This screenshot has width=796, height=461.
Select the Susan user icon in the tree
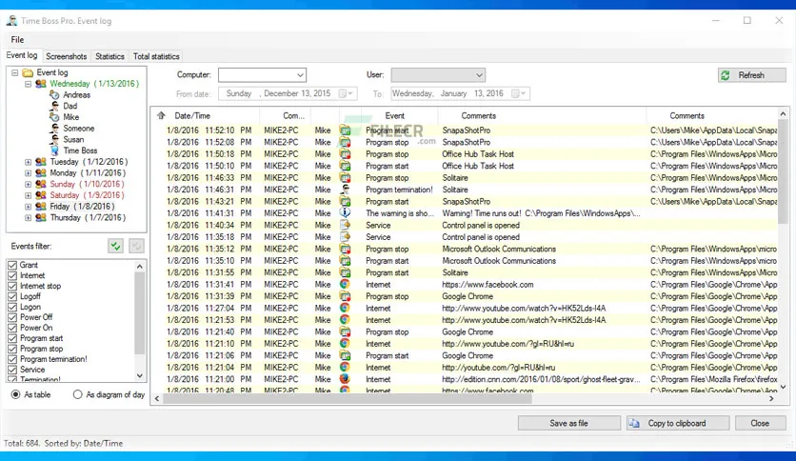click(54, 140)
